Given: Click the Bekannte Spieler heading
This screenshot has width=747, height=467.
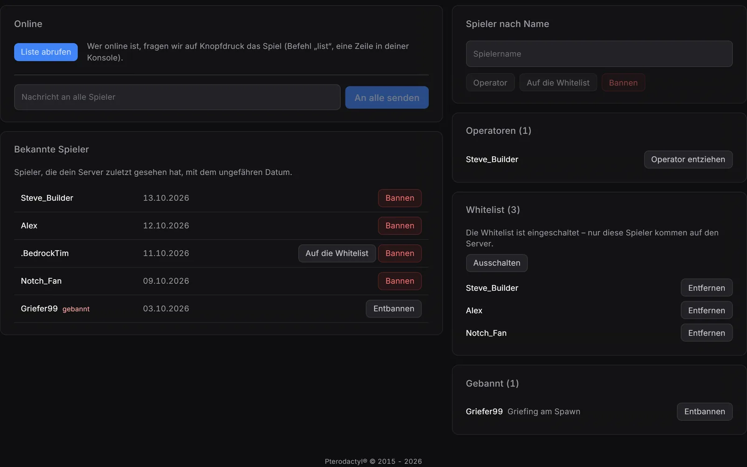Looking at the screenshot, I should (51, 149).
